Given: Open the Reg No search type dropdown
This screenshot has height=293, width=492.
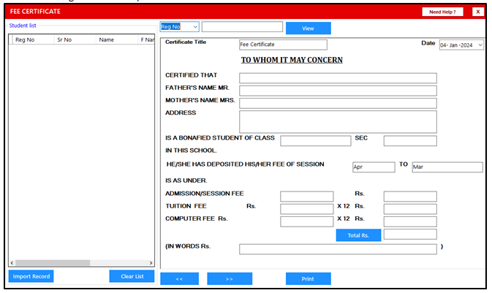Looking at the screenshot, I should [195, 27].
